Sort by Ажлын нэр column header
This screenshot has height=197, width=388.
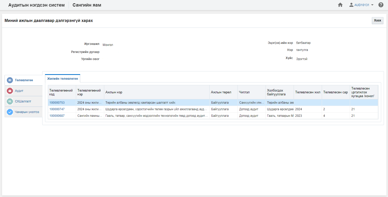157,92
